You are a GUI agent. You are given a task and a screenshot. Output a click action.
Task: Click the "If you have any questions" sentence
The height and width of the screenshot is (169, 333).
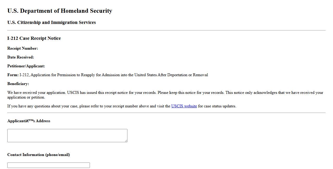coord(89,106)
